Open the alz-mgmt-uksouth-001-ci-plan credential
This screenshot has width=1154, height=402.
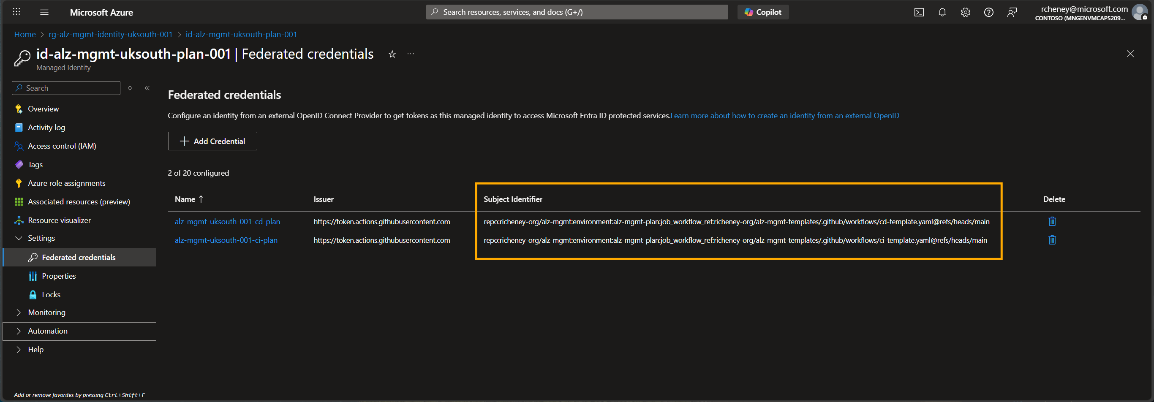226,240
